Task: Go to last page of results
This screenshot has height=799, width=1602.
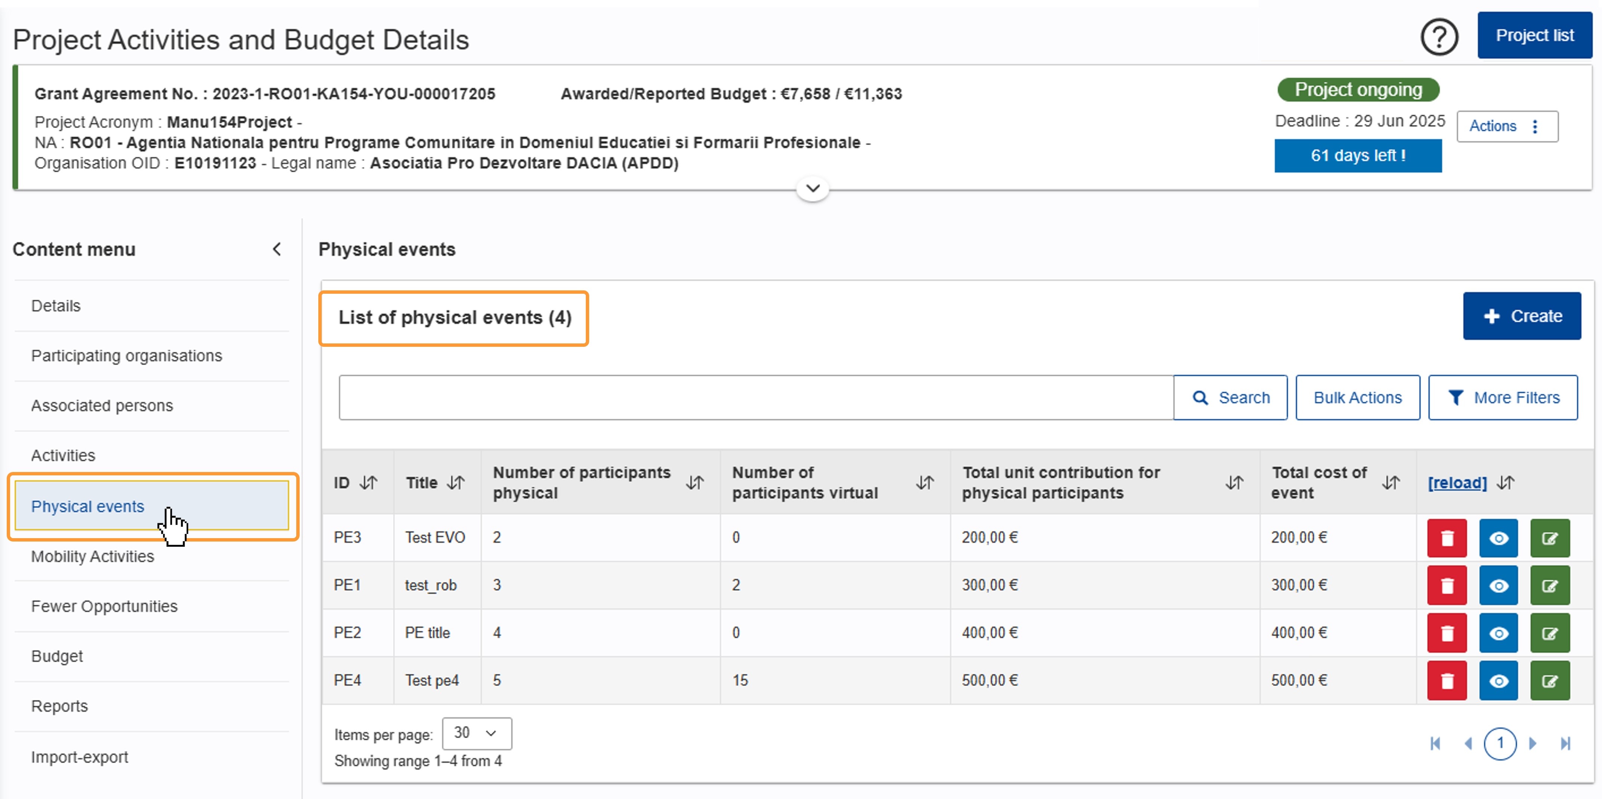Action: (x=1566, y=743)
